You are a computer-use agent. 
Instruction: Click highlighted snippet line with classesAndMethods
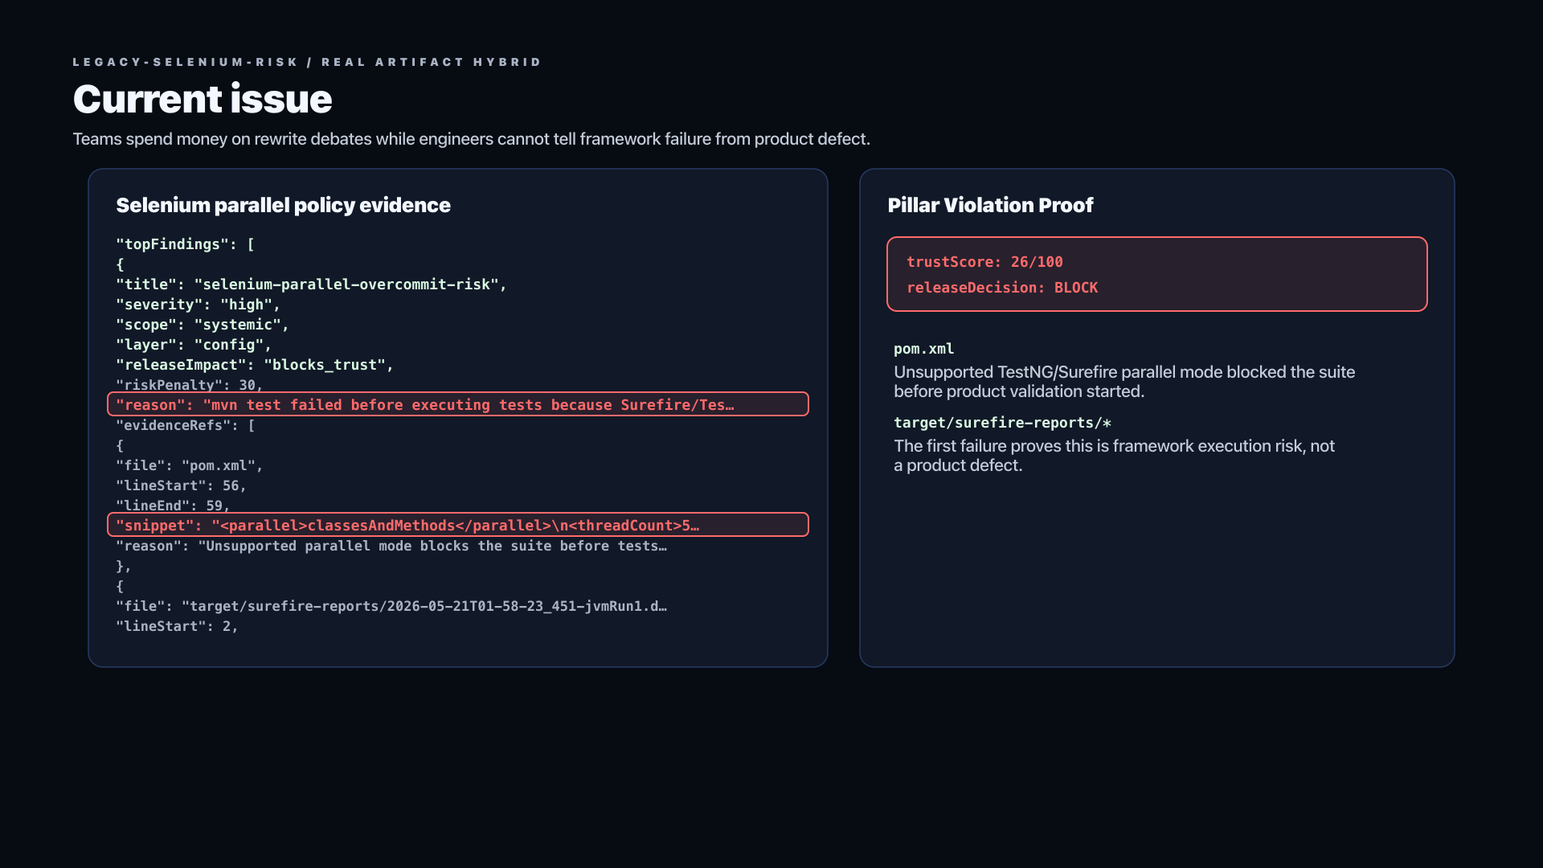pyautogui.click(x=458, y=525)
